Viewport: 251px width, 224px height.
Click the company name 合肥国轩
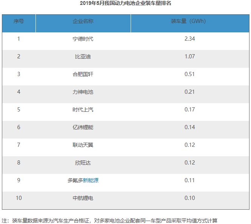(83, 74)
